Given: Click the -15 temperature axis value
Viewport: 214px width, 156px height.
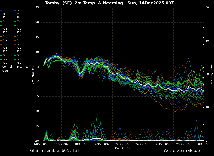Looking at the screenshot, I should coord(37,126).
